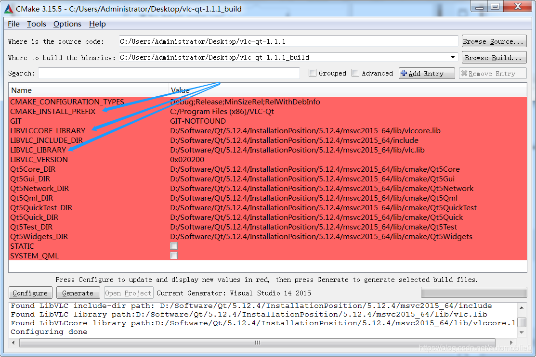The width and height of the screenshot is (536, 357).
Task: Click the value path ending in lib/vlccore.lib
Action: click(x=305, y=130)
